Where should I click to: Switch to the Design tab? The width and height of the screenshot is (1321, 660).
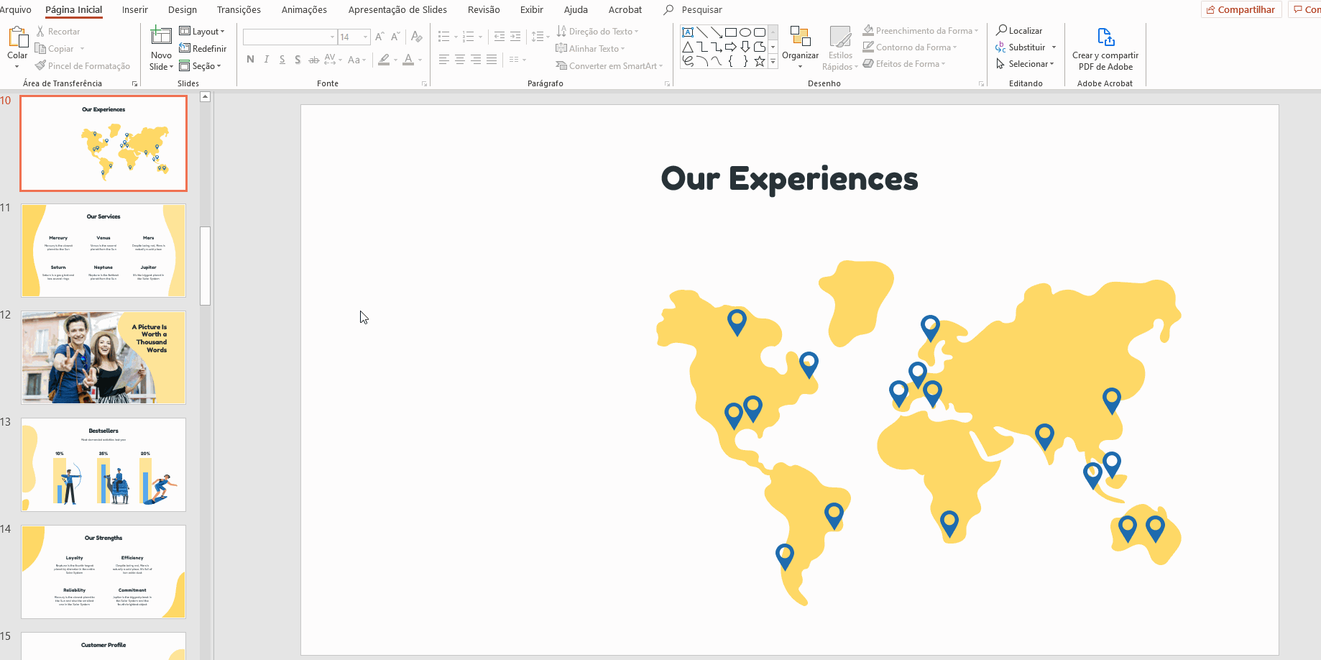coord(183,9)
